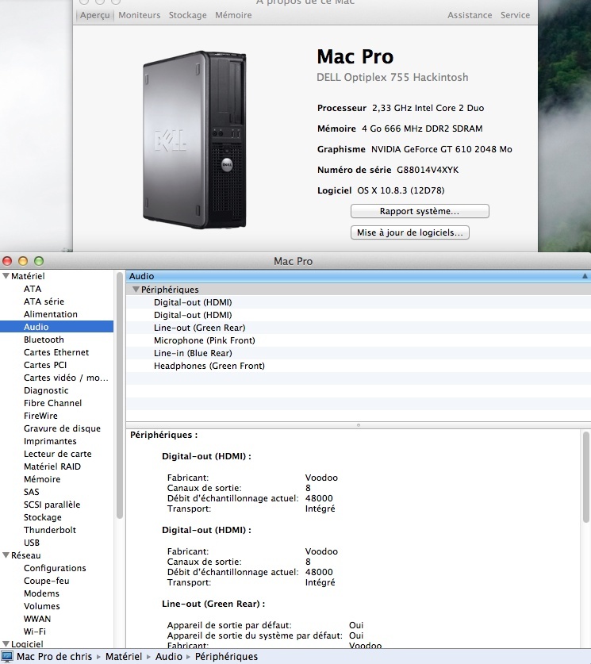Select the Line-in (Blue Rear) row
The image size is (591, 664).
click(358, 353)
